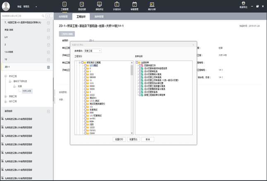Image resolution: width=267 pixels, height=181 pixels.
Task: Open the calendar checkmark module icon
Action: tap(135, 4)
